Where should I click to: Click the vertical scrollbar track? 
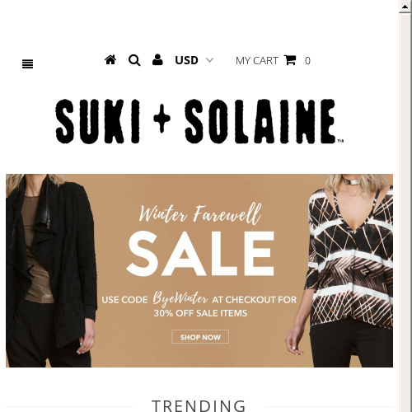405,213
